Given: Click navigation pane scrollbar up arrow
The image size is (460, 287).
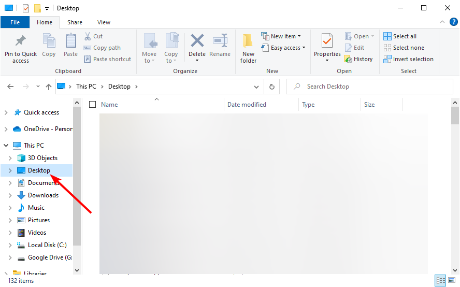Looking at the screenshot, I should (77, 103).
